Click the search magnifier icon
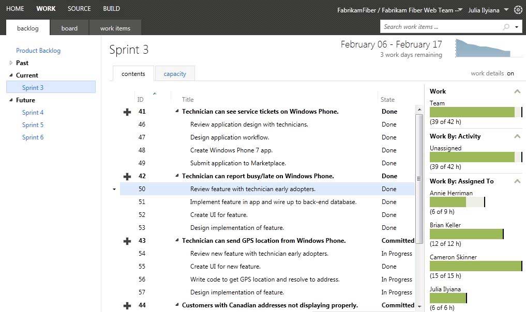Viewport: 526px width, 312px height. [x=506, y=27]
